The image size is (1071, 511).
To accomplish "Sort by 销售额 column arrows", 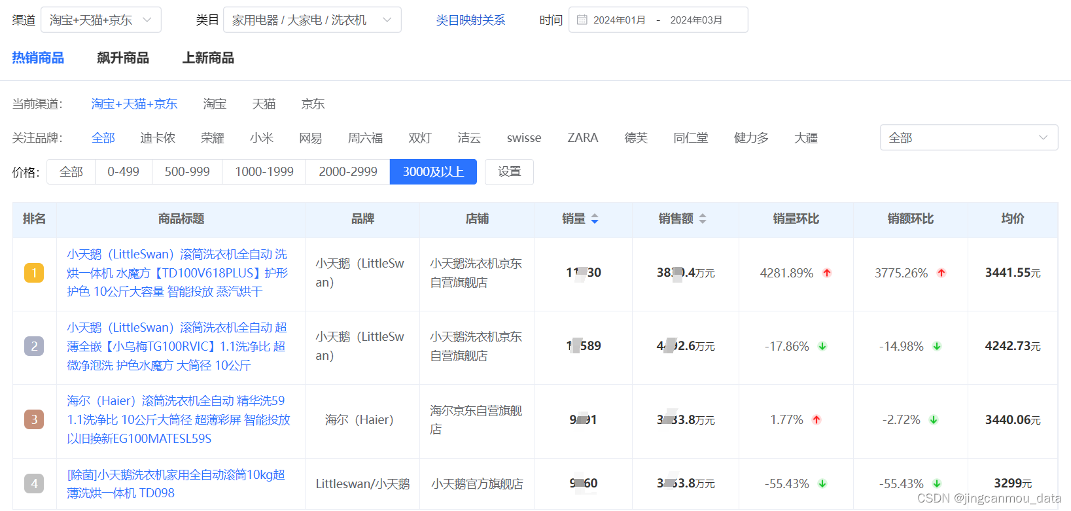I will click(x=703, y=219).
